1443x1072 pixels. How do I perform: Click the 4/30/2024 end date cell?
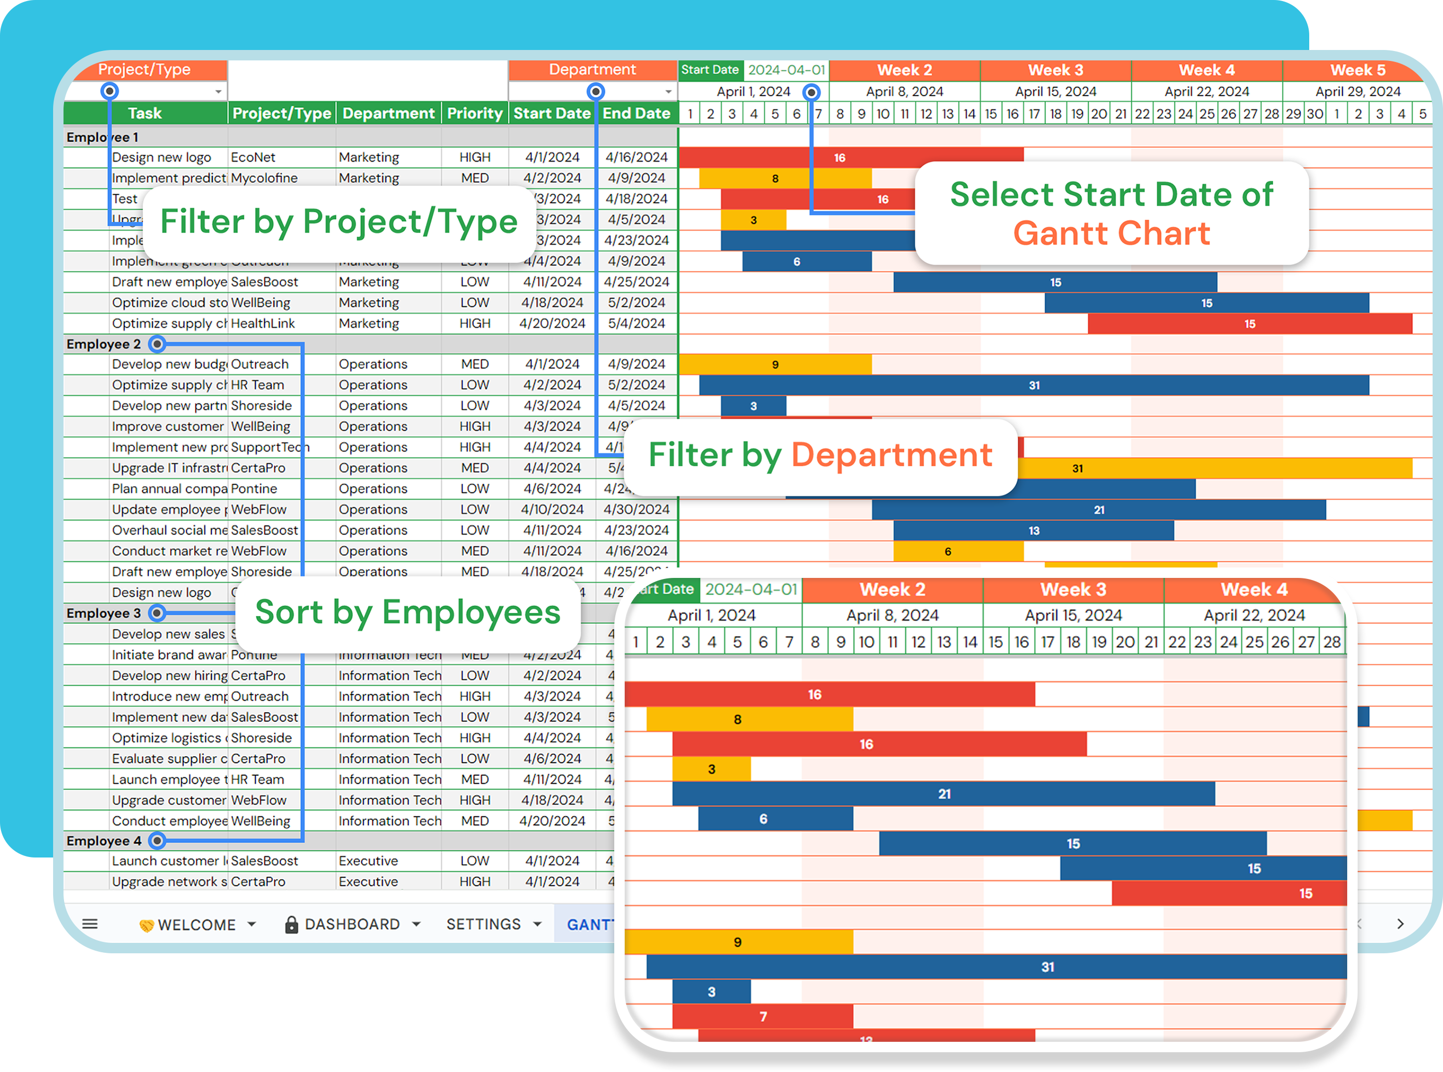pos(637,510)
